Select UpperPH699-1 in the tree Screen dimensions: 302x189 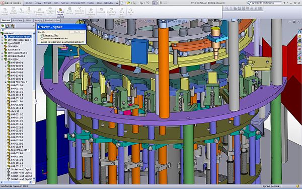pos(15,43)
